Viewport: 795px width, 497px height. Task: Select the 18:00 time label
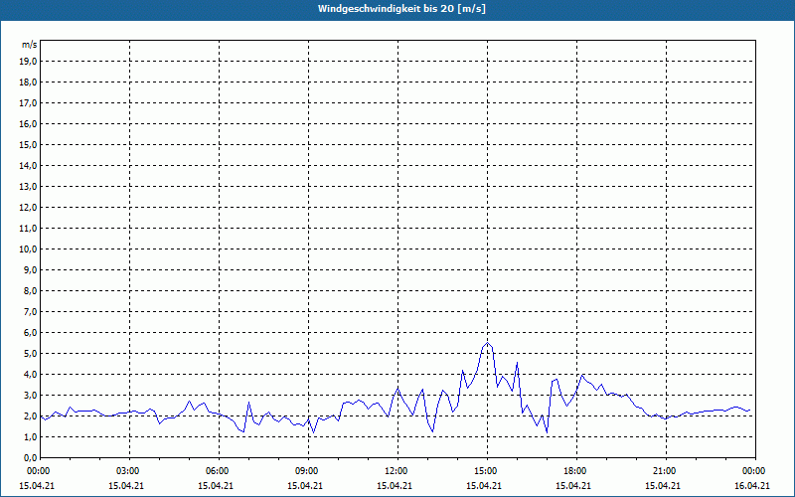tap(576, 471)
